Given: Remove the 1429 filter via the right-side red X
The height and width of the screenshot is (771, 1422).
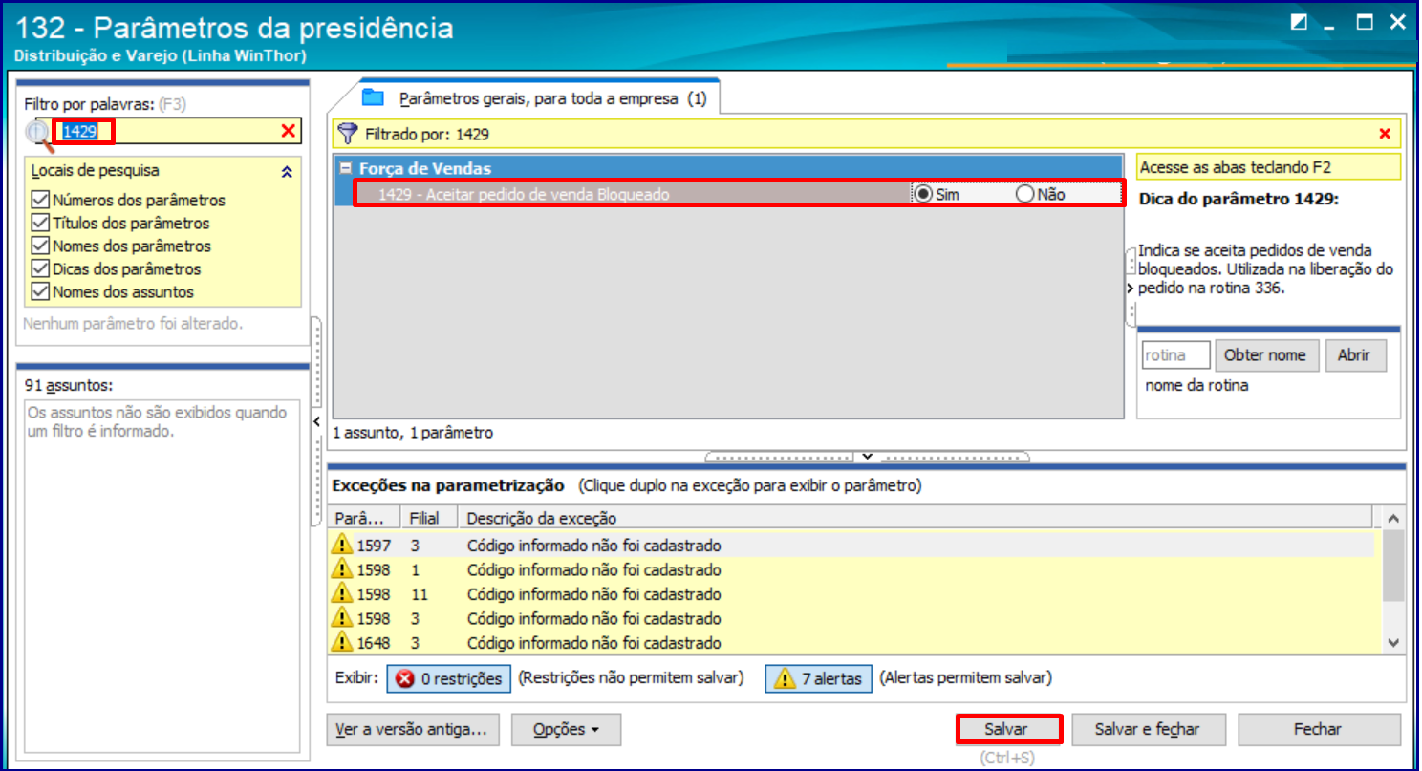Looking at the screenshot, I should [x=1385, y=134].
